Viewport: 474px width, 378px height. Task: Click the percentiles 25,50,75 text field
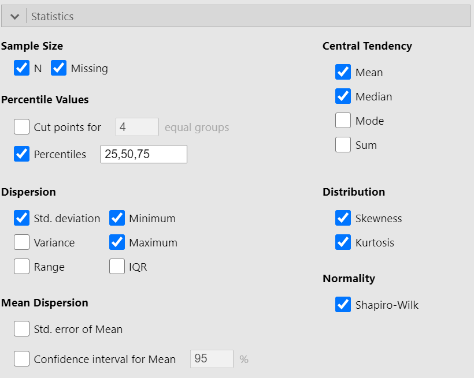(143, 154)
